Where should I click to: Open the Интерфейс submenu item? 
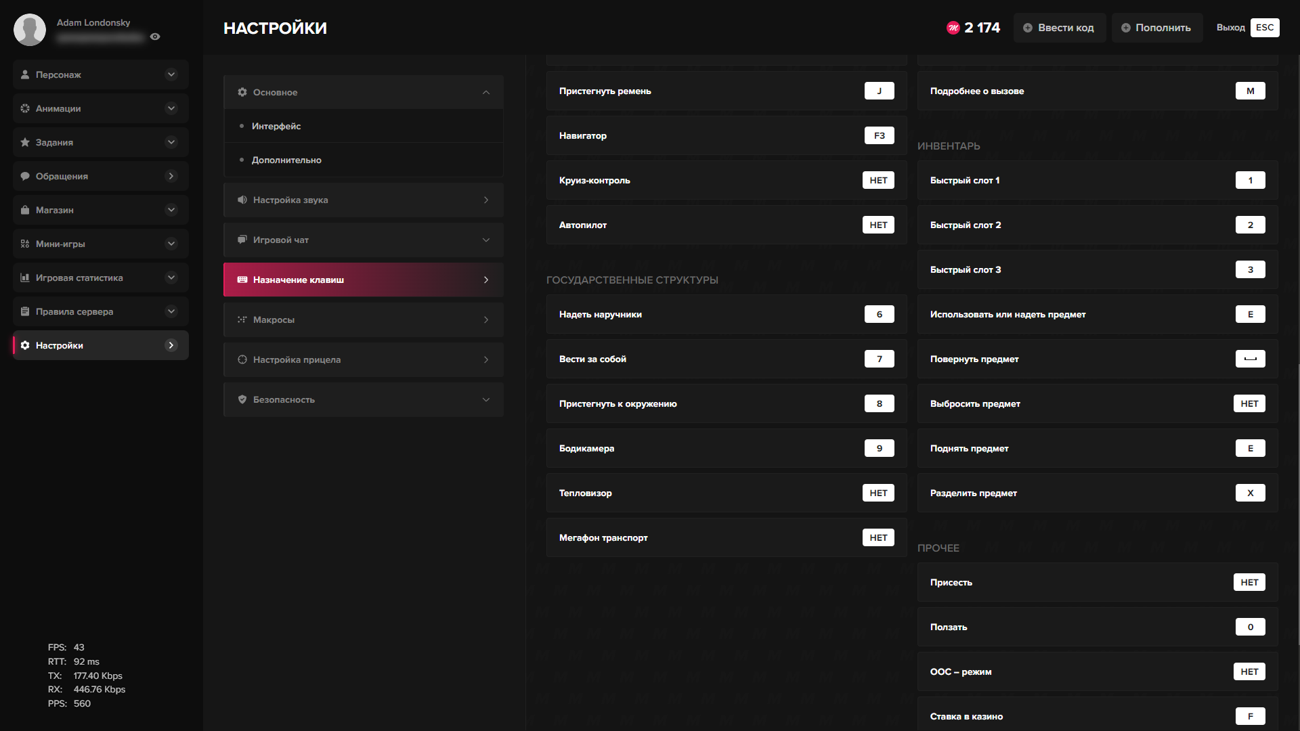tap(276, 126)
